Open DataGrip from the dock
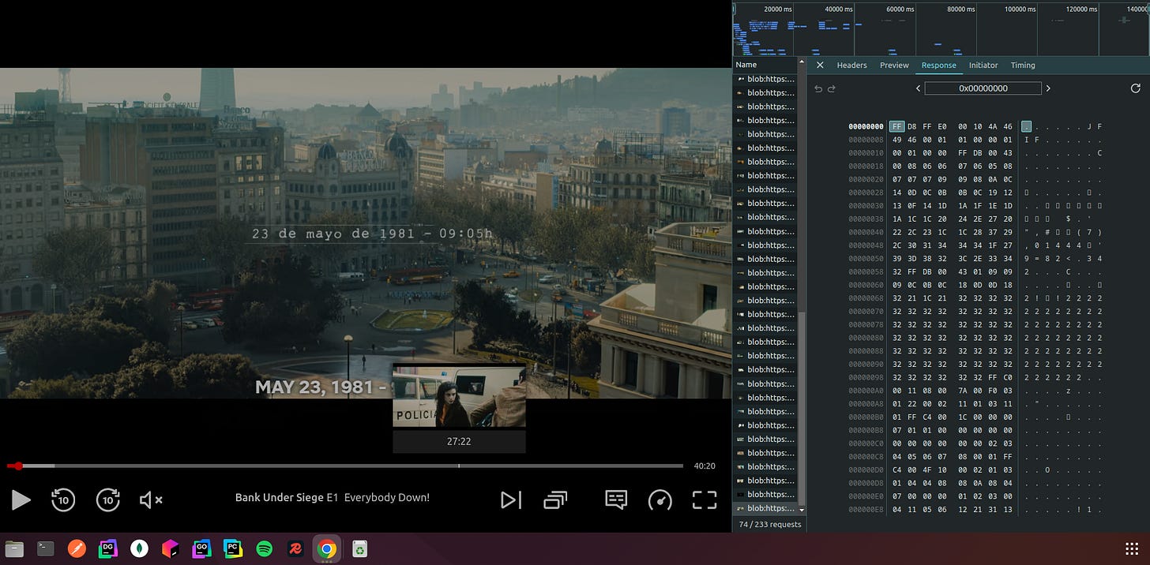1150x565 pixels. click(108, 548)
